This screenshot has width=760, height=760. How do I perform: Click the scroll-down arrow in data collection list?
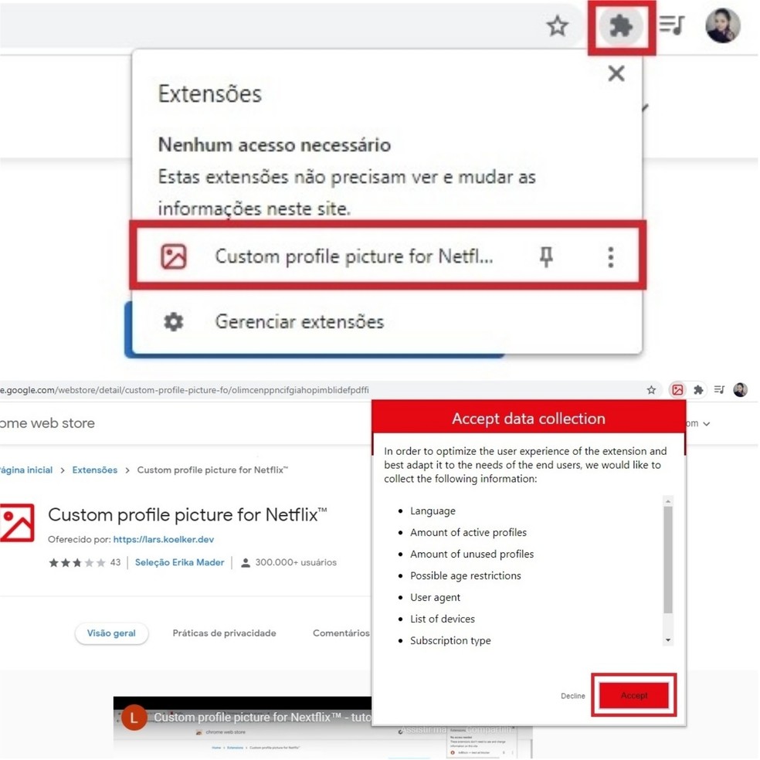coord(668,640)
